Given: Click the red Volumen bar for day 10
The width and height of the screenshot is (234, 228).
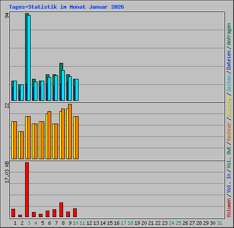Looking at the screenshot, I should point(75,212).
